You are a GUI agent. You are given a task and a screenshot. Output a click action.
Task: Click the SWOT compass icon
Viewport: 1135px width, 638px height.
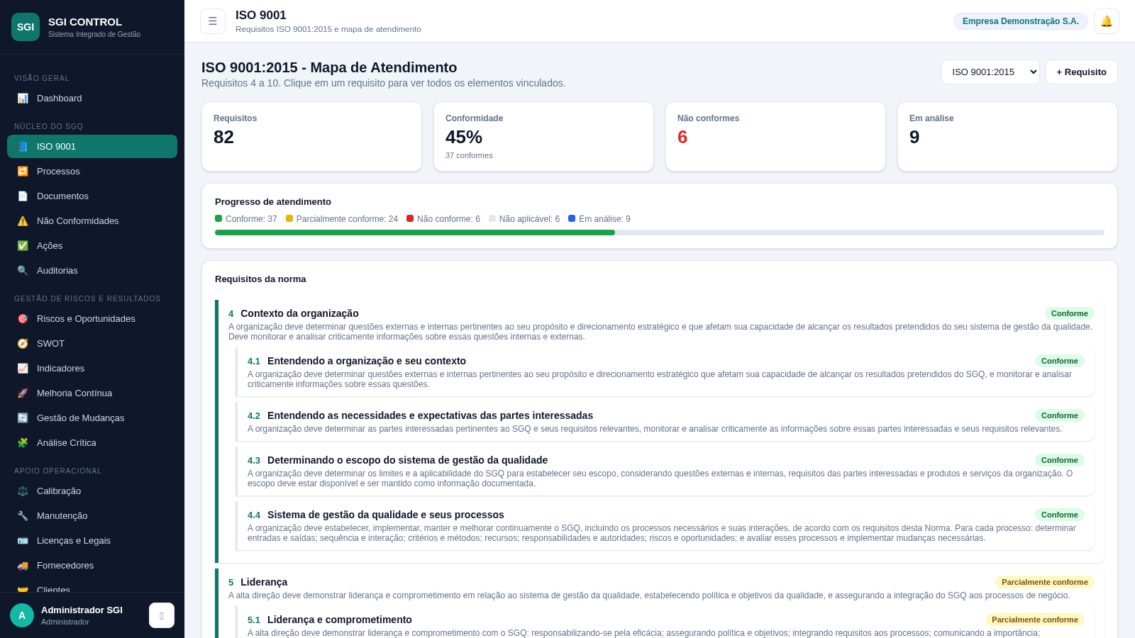coord(23,344)
